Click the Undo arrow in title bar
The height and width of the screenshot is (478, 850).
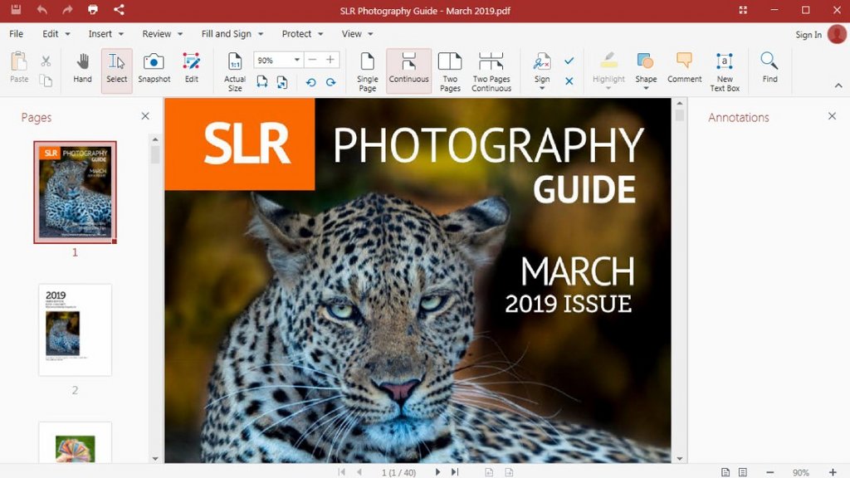point(42,9)
